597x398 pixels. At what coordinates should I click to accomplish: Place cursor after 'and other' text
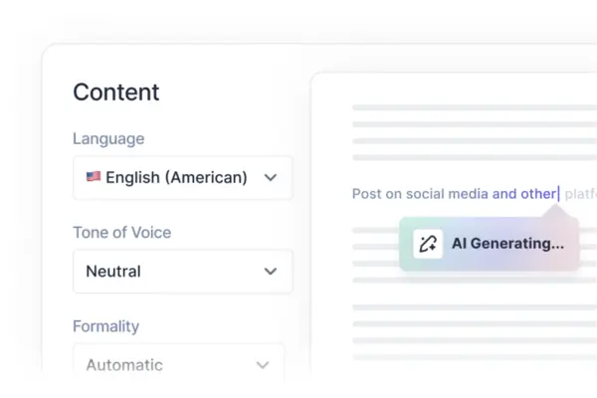(x=559, y=194)
